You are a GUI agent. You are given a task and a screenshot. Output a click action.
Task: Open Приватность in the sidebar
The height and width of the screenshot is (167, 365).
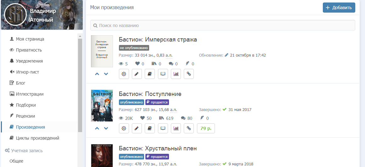(x=29, y=50)
